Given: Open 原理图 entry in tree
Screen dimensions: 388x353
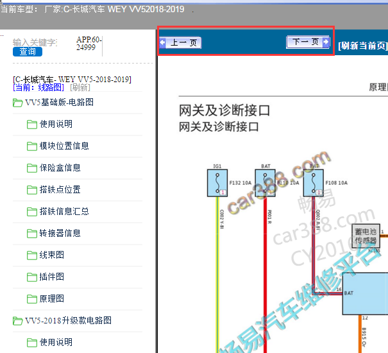Looking at the screenshot, I should point(52,298).
